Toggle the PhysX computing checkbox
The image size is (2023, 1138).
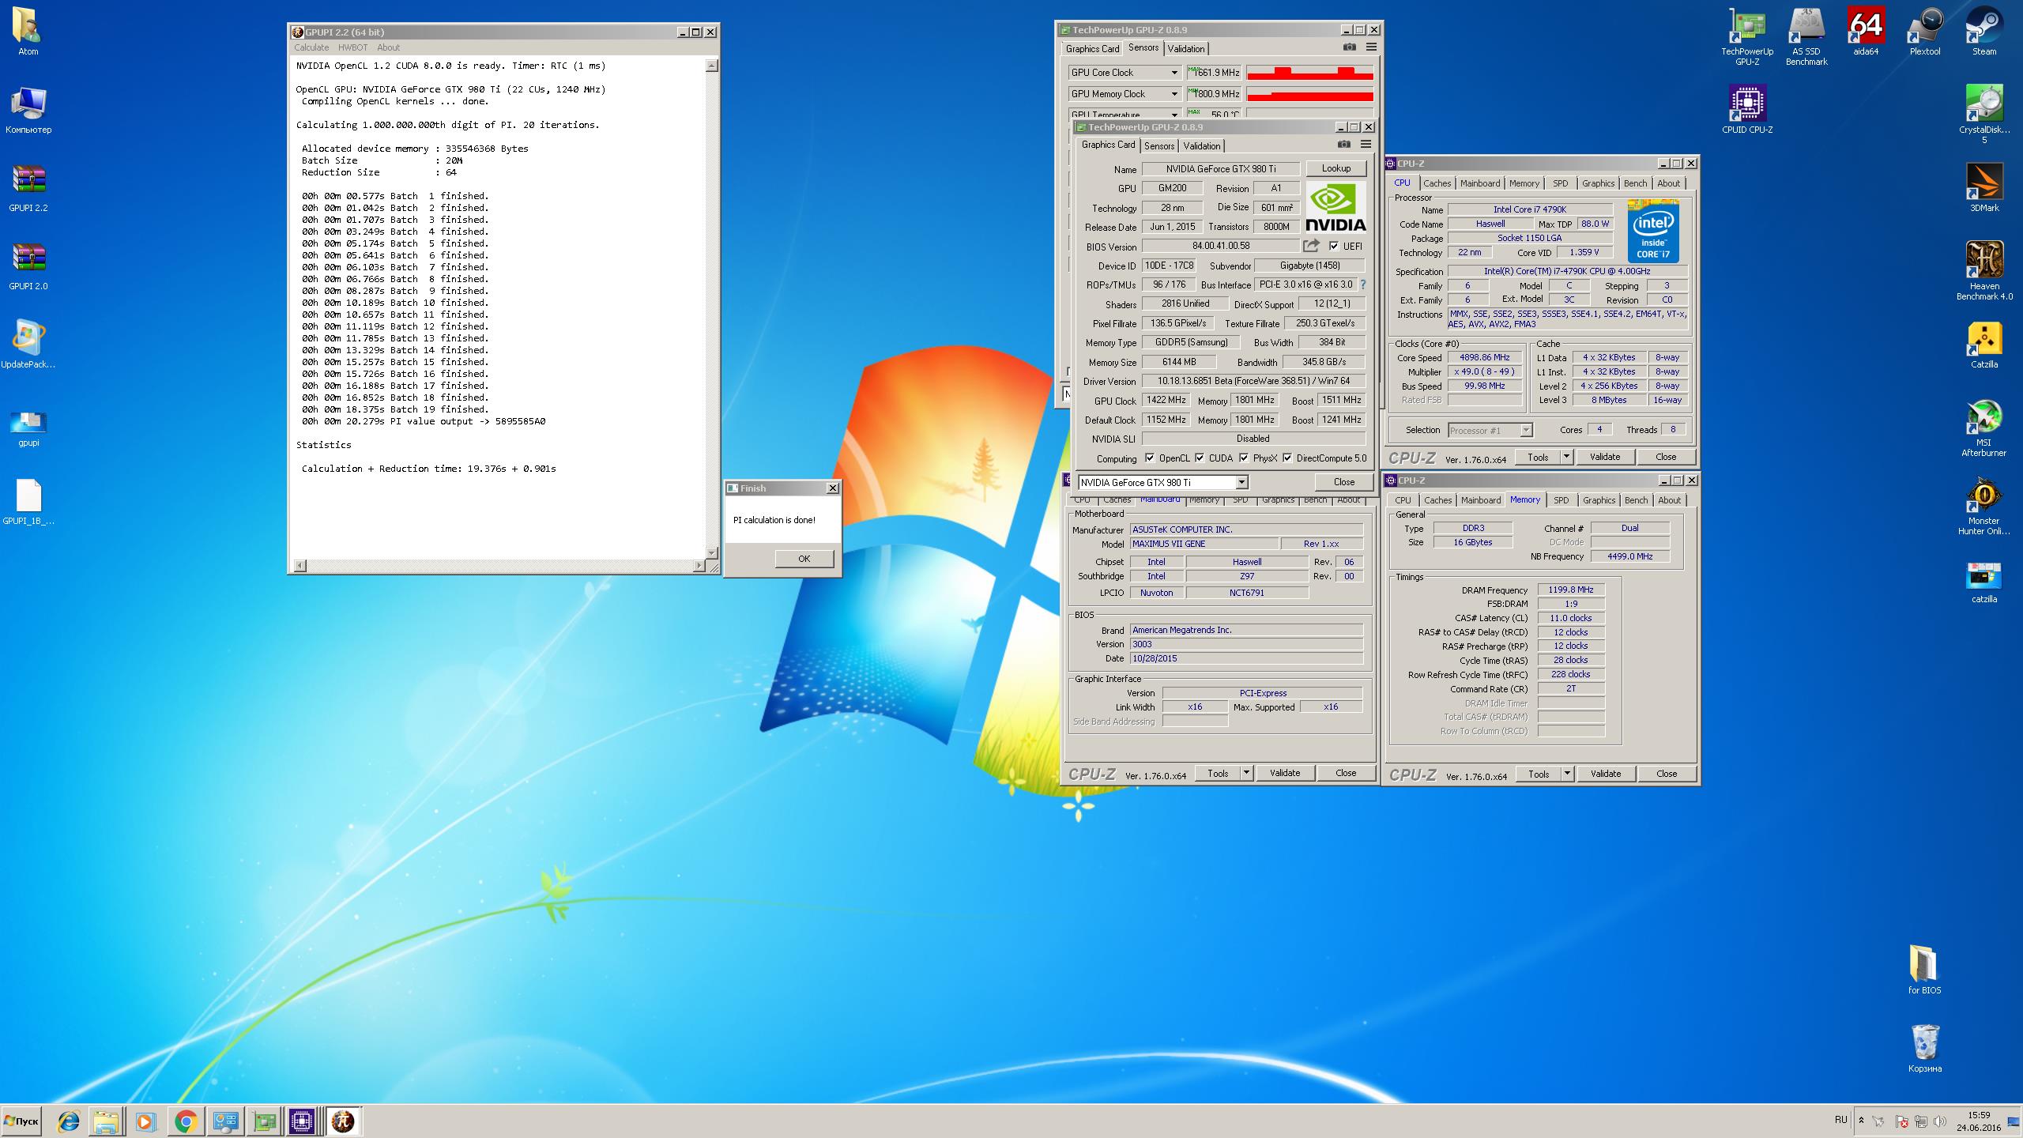tap(1244, 458)
